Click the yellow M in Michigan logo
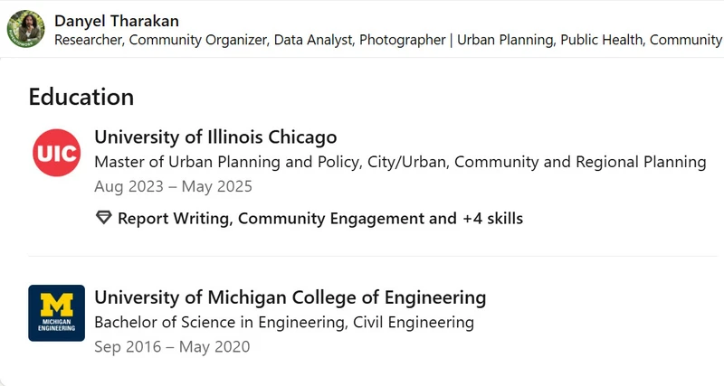Image resolution: width=724 pixels, height=386 pixels. click(57, 305)
